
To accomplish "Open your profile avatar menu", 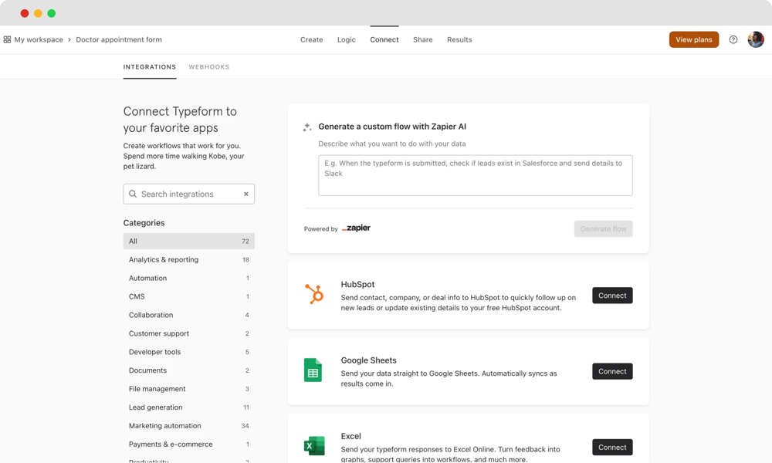I will pyautogui.click(x=755, y=39).
